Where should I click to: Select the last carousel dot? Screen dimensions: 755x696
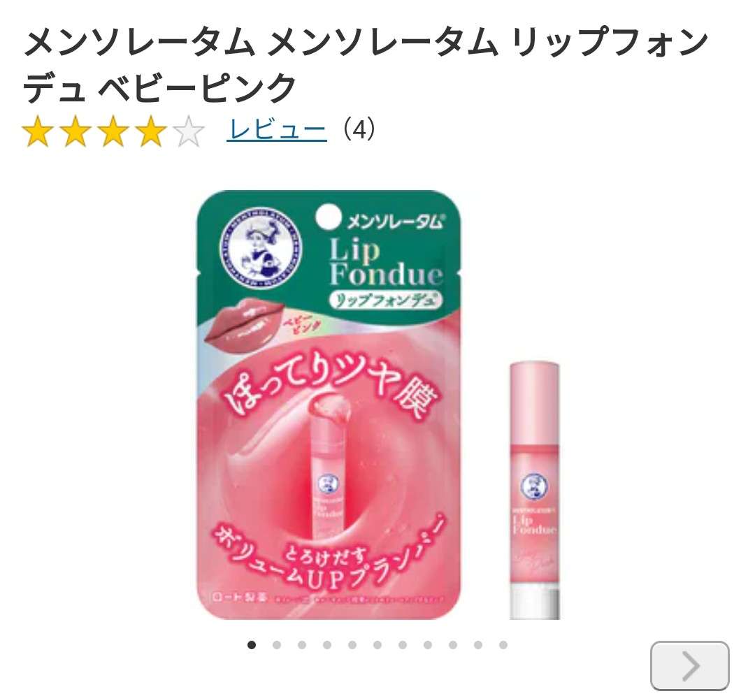503,645
